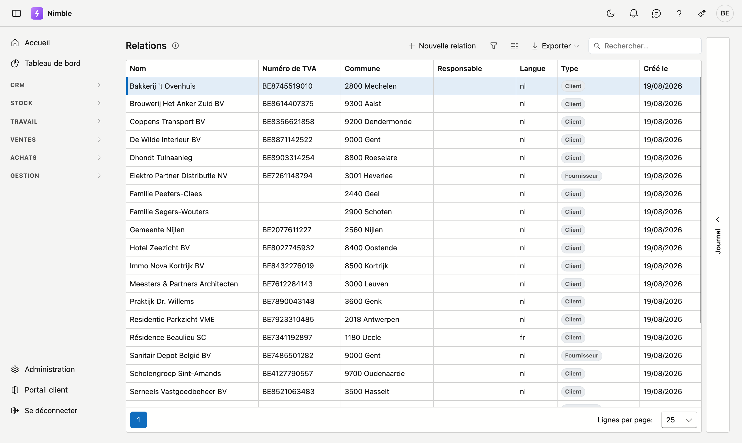Sort by Responsable column header

tap(475, 68)
